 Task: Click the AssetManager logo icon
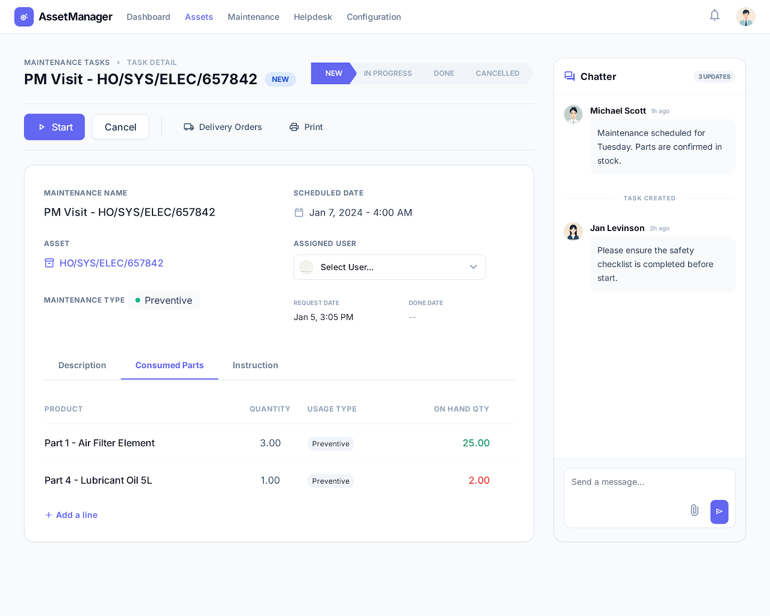click(24, 17)
